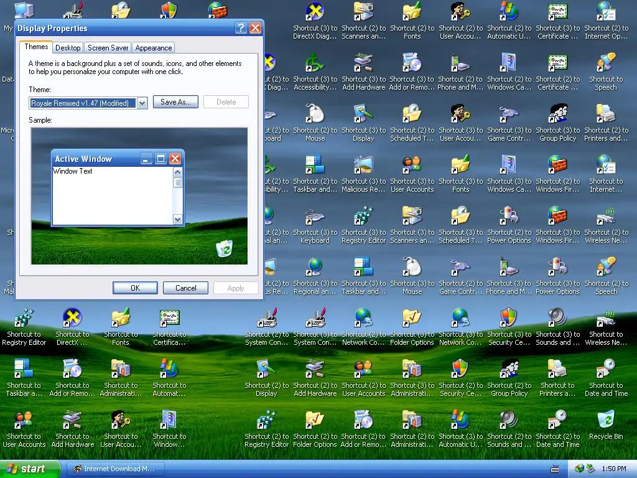Screen dimensions: 637x478
Task: Click the theme sample preview image
Action: coord(139,196)
